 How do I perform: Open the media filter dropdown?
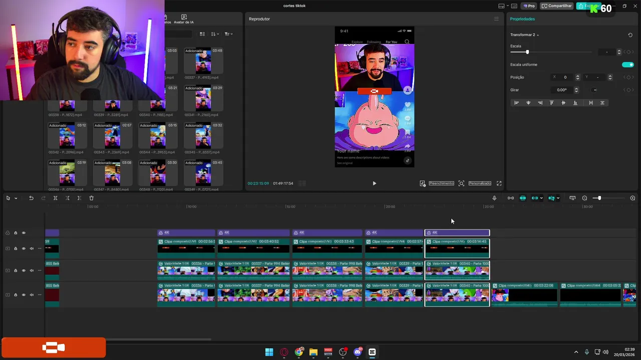pos(228,34)
